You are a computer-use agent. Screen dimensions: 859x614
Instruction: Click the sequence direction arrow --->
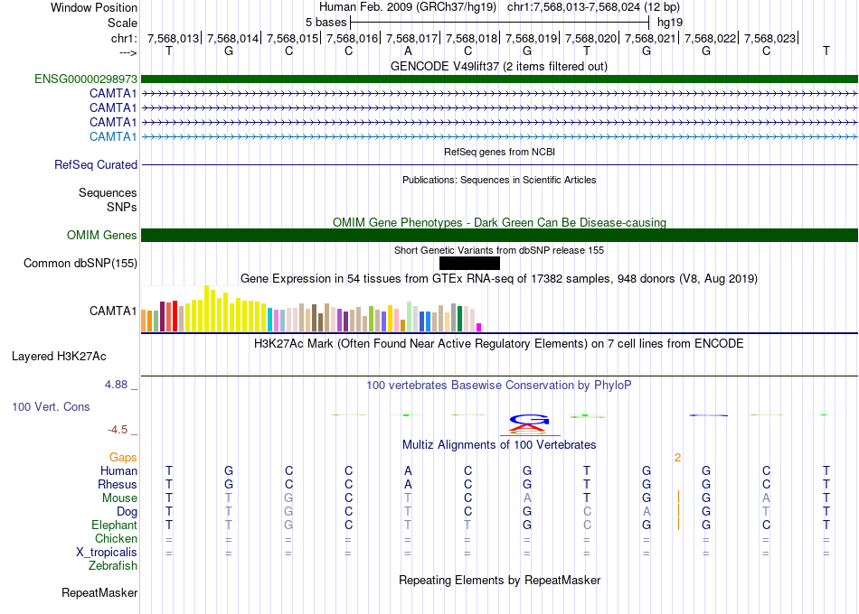tap(128, 52)
